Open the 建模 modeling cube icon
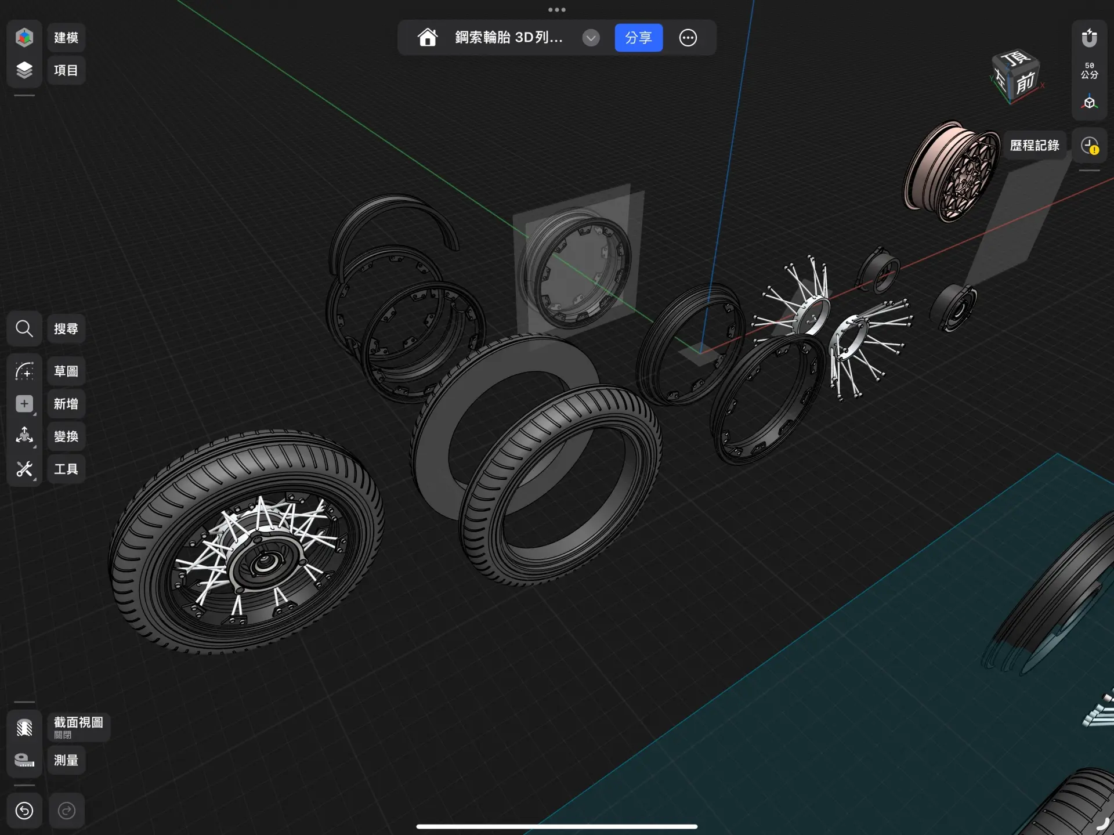The image size is (1114, 835). point(24,38)
